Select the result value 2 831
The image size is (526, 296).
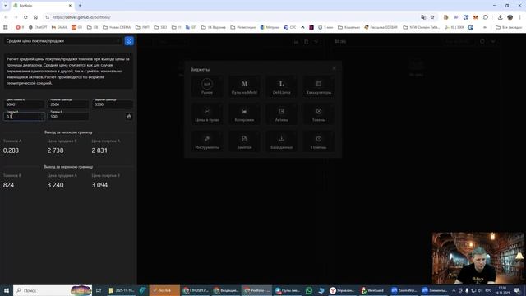(x=99, y=150)
